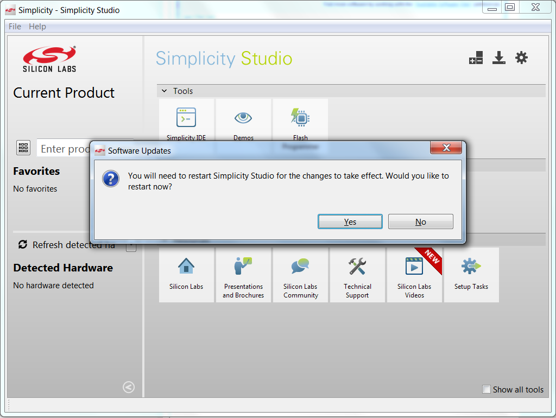Collapse the Tools section
Viewport: 556px width, 418px height.
point(165,91)
